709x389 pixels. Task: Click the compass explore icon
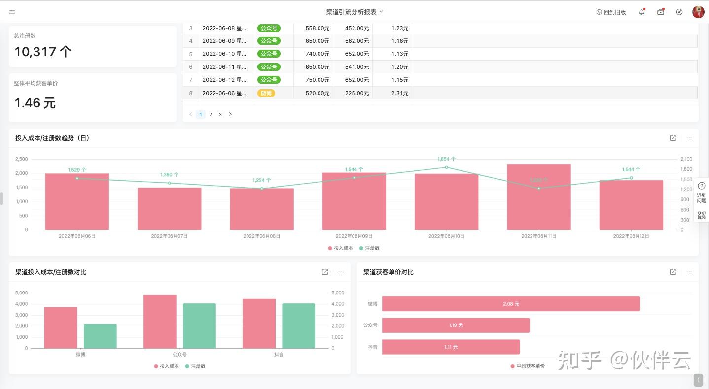(679, 12)
